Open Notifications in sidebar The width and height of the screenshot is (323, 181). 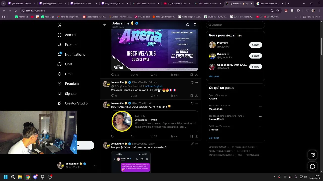pos(71,54)
